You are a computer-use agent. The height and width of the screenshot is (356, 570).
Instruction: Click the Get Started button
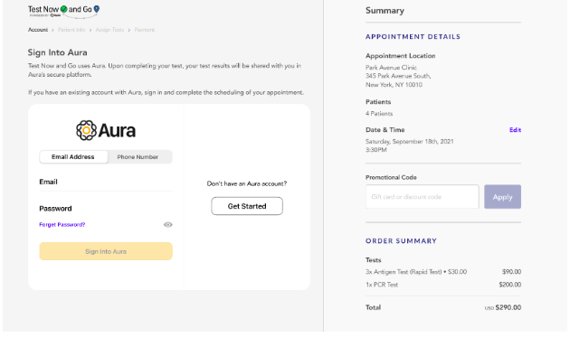(247, 206)
